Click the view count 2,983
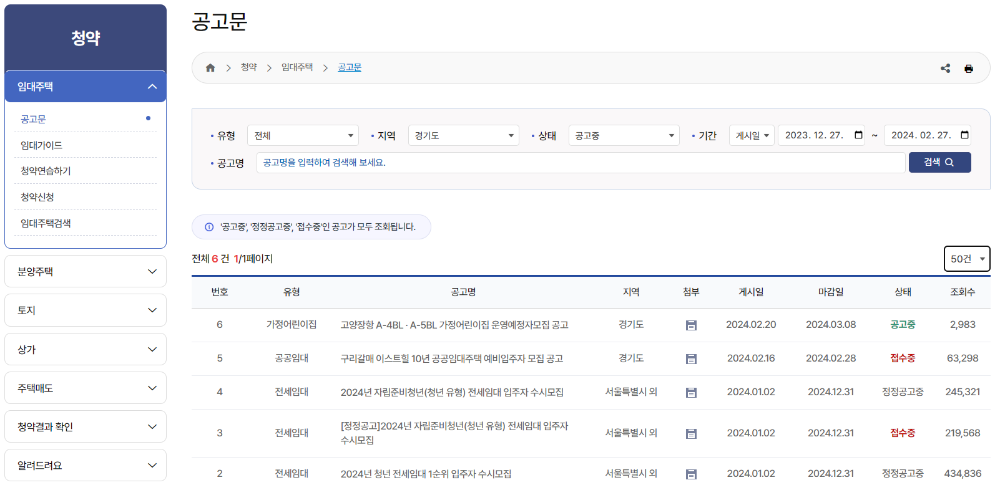 click(963, 325)
